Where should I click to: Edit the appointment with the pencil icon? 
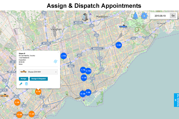(21, 84)
